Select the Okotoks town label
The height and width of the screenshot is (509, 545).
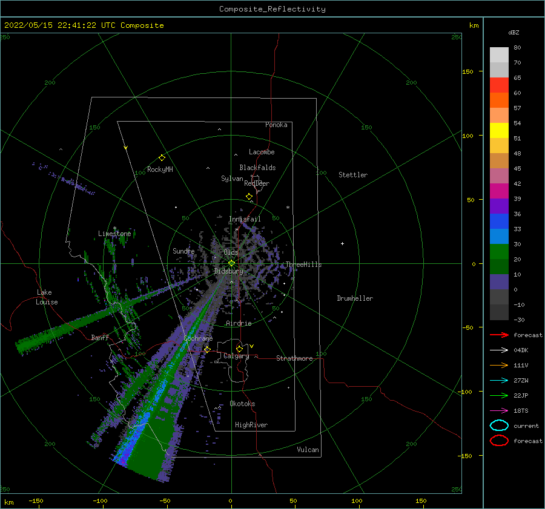tap(242, 404)
